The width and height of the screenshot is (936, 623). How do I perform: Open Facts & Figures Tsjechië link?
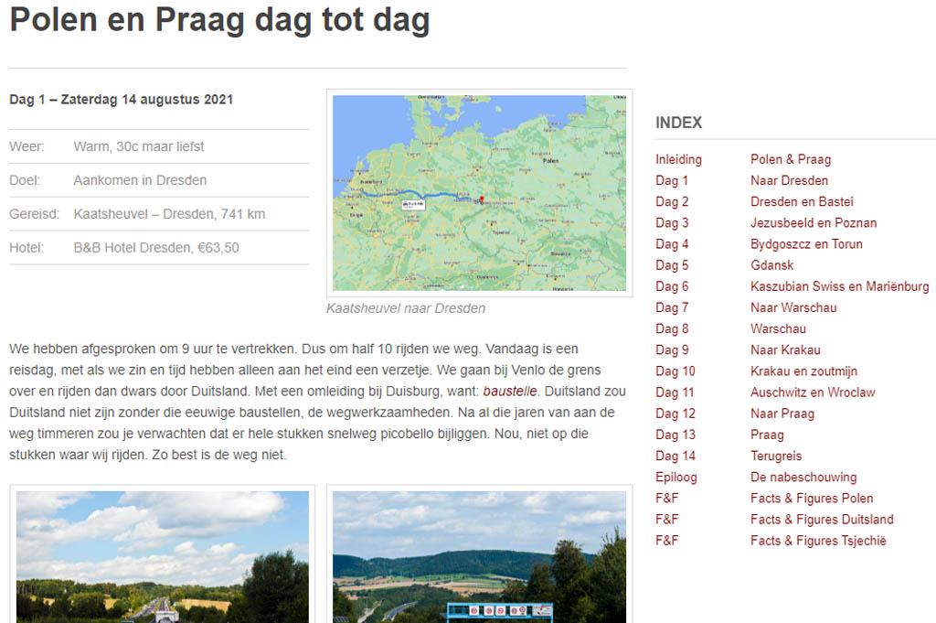818,541
